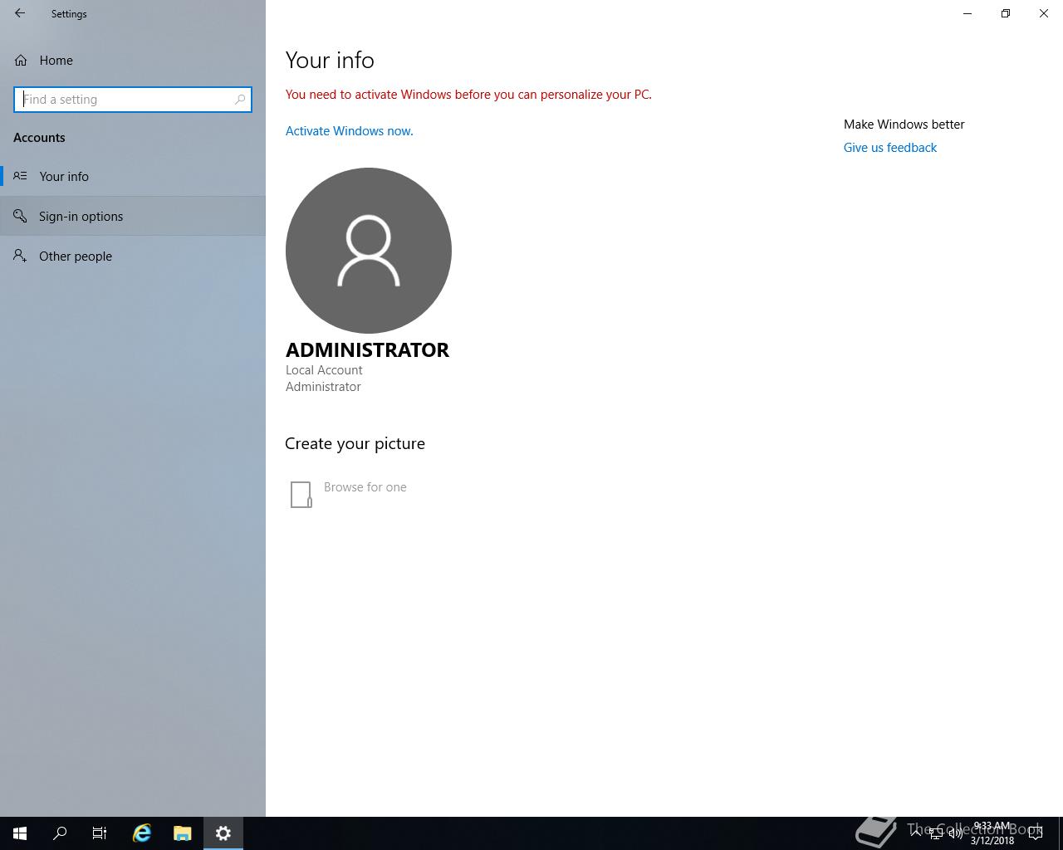Image resolution: width=1063 pixels, height=850 pixels.
Task: Click the red activation warning text
Action: coord(468,95)
